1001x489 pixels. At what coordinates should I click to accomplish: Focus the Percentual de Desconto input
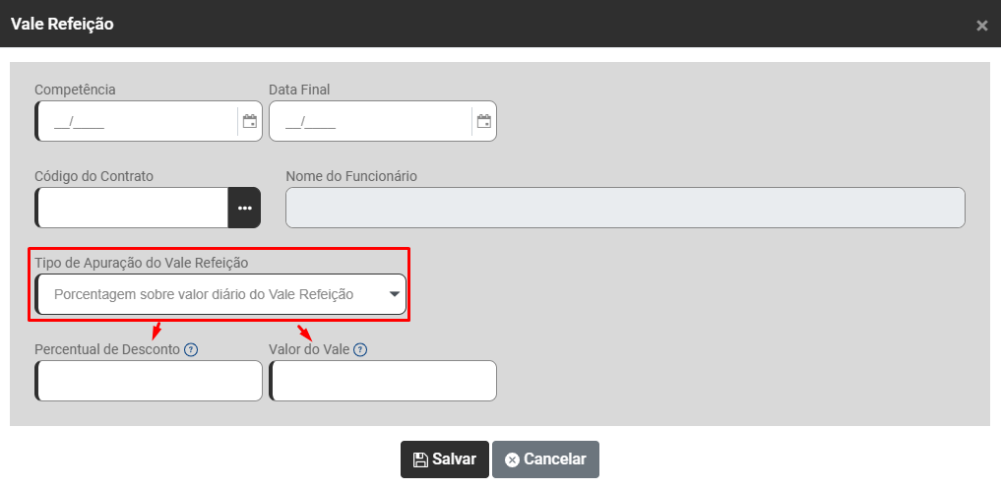pos(150,381)
